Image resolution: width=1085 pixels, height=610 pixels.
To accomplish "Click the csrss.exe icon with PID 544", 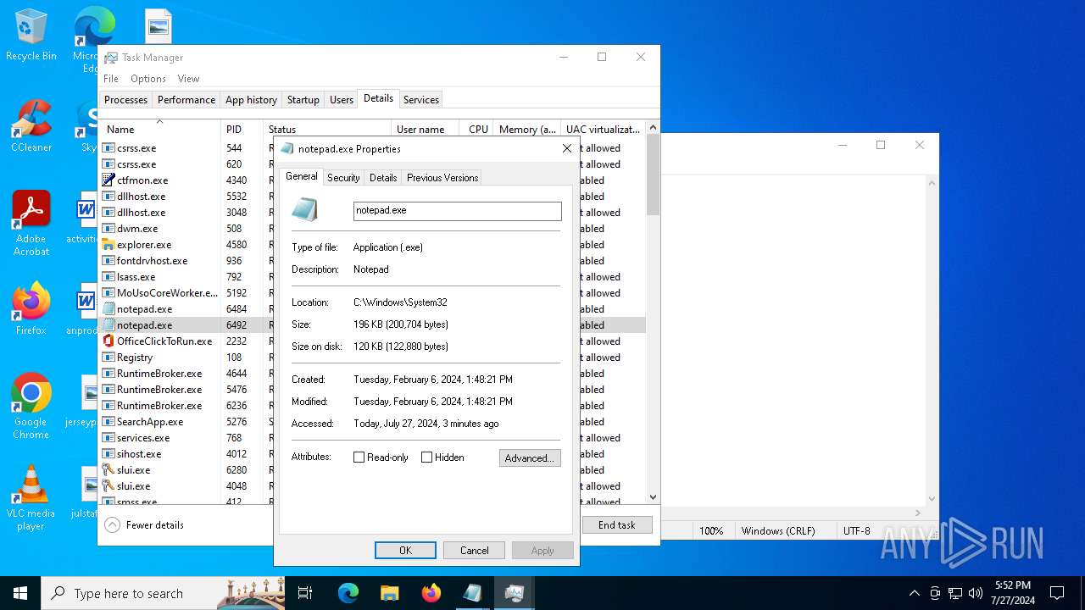I will pos(108,147).
